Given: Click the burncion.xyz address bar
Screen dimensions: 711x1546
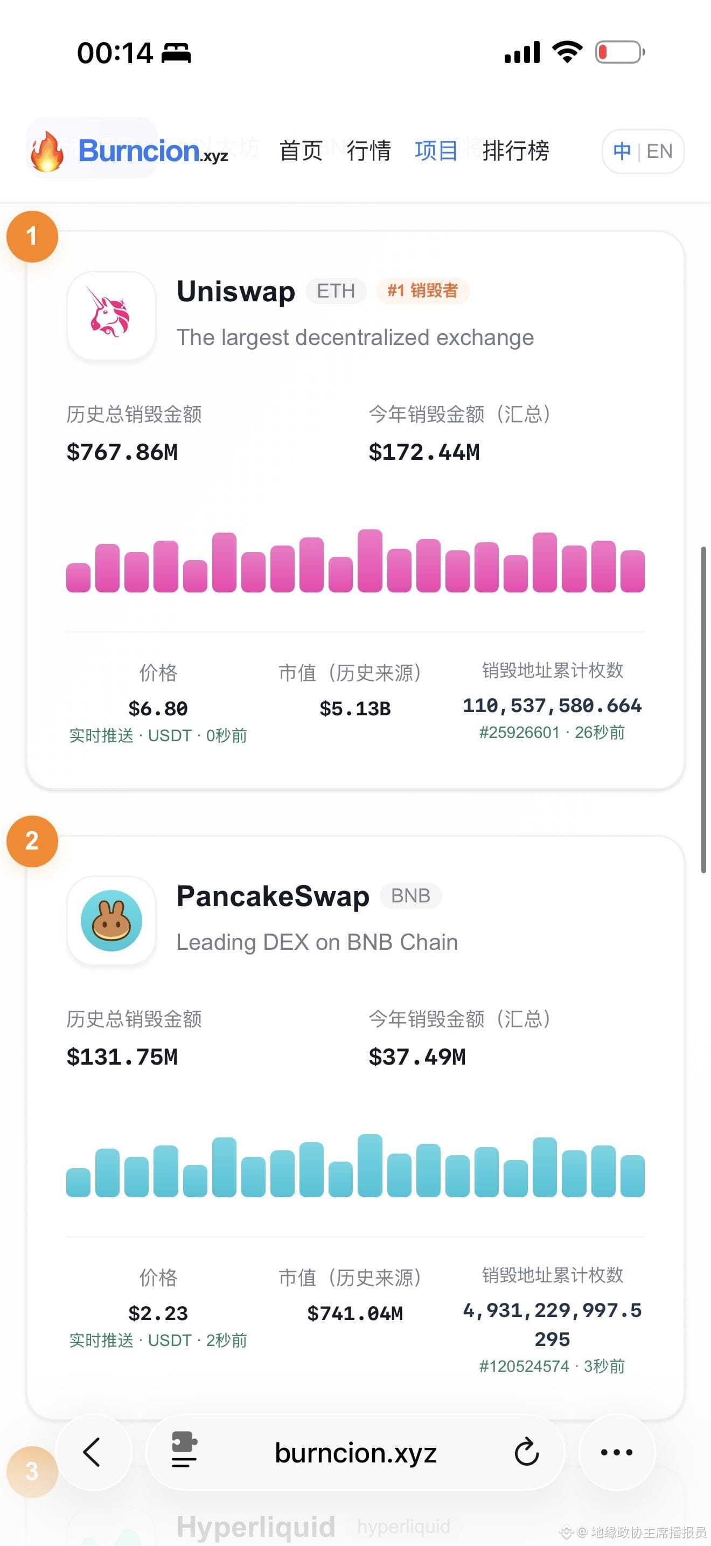Looking at the screenshot, I should [356, 1453].
